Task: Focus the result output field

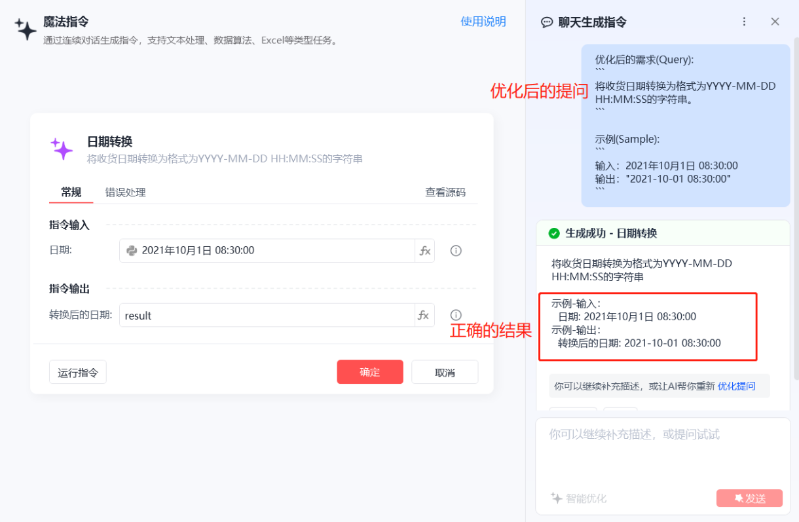Action: (x=267, y=315)
